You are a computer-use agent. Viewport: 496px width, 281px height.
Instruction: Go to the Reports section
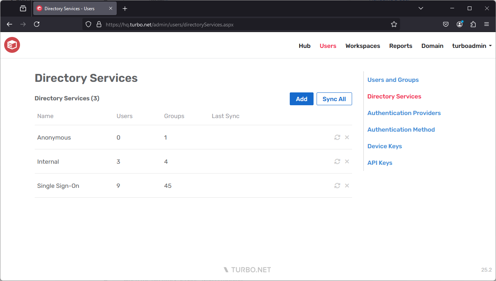tap(400, 46)
